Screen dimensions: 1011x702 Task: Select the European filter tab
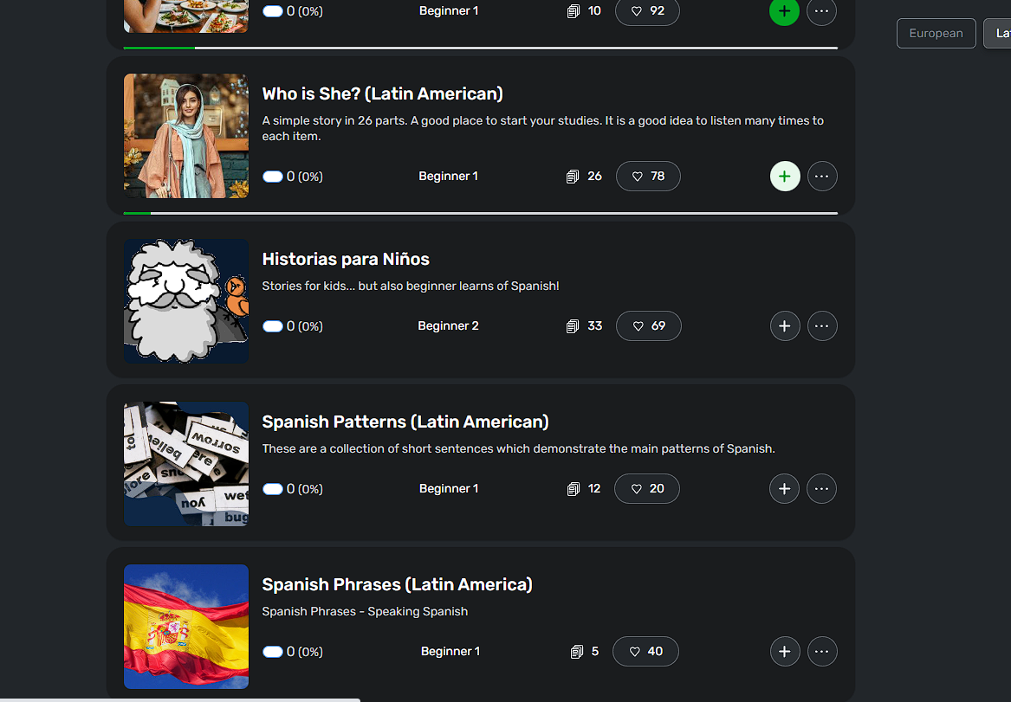tap(936, 34)
